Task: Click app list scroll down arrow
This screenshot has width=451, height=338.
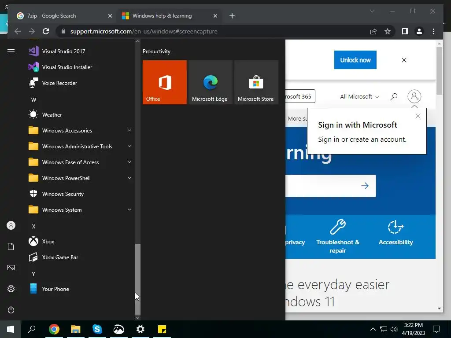Action: click(x=138, y=318)
